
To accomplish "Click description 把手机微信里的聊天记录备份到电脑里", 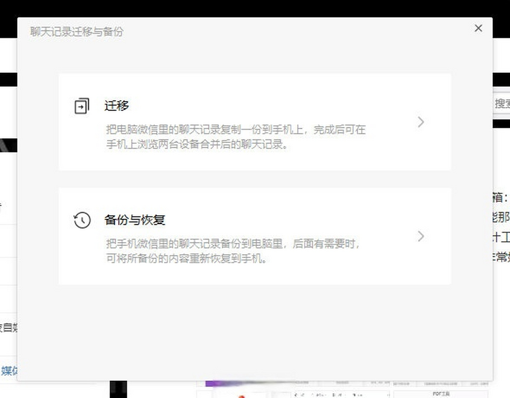I will [194, 244].
